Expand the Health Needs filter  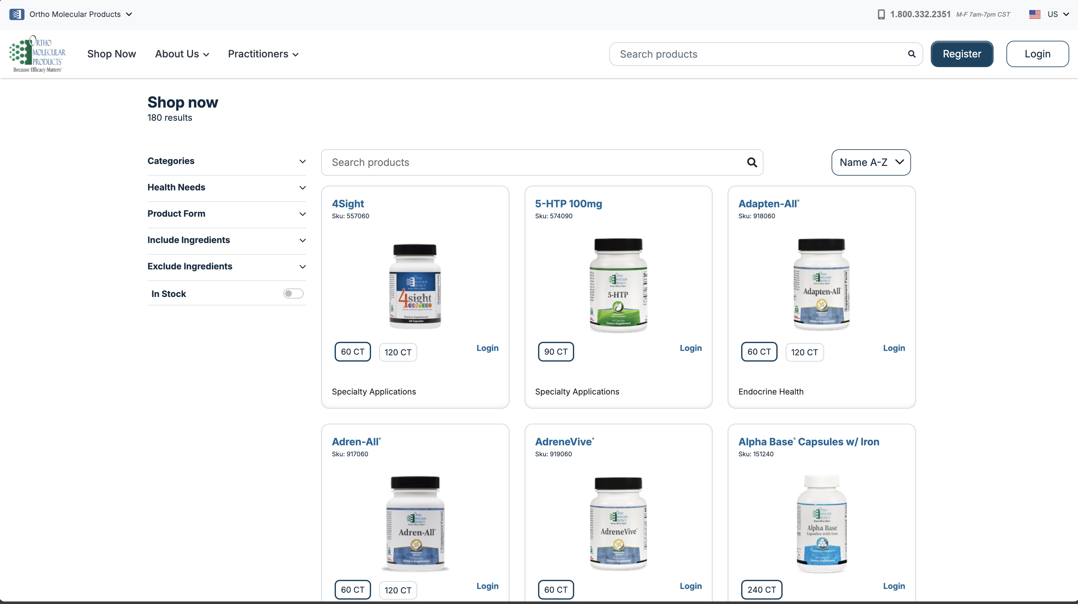click(226, 187)
